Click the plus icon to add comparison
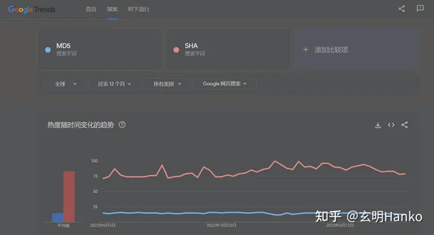 click(x=306, y=50)
